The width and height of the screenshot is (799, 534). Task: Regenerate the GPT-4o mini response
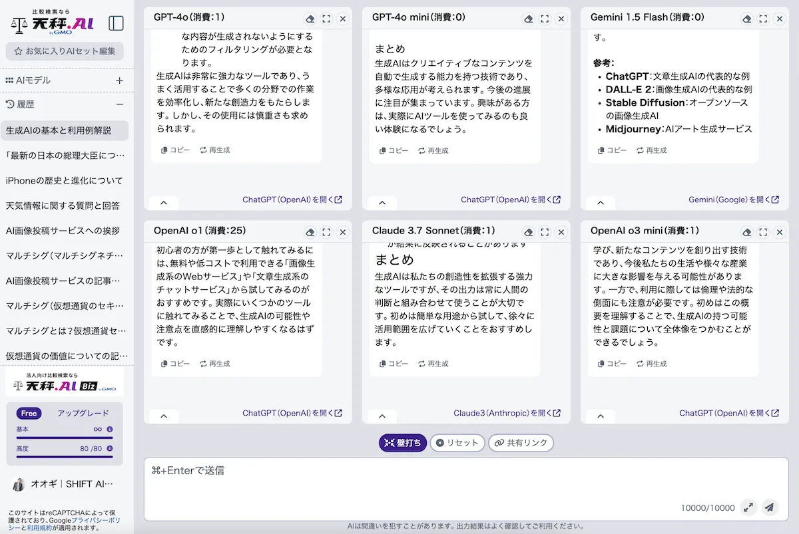click(433, 151)
